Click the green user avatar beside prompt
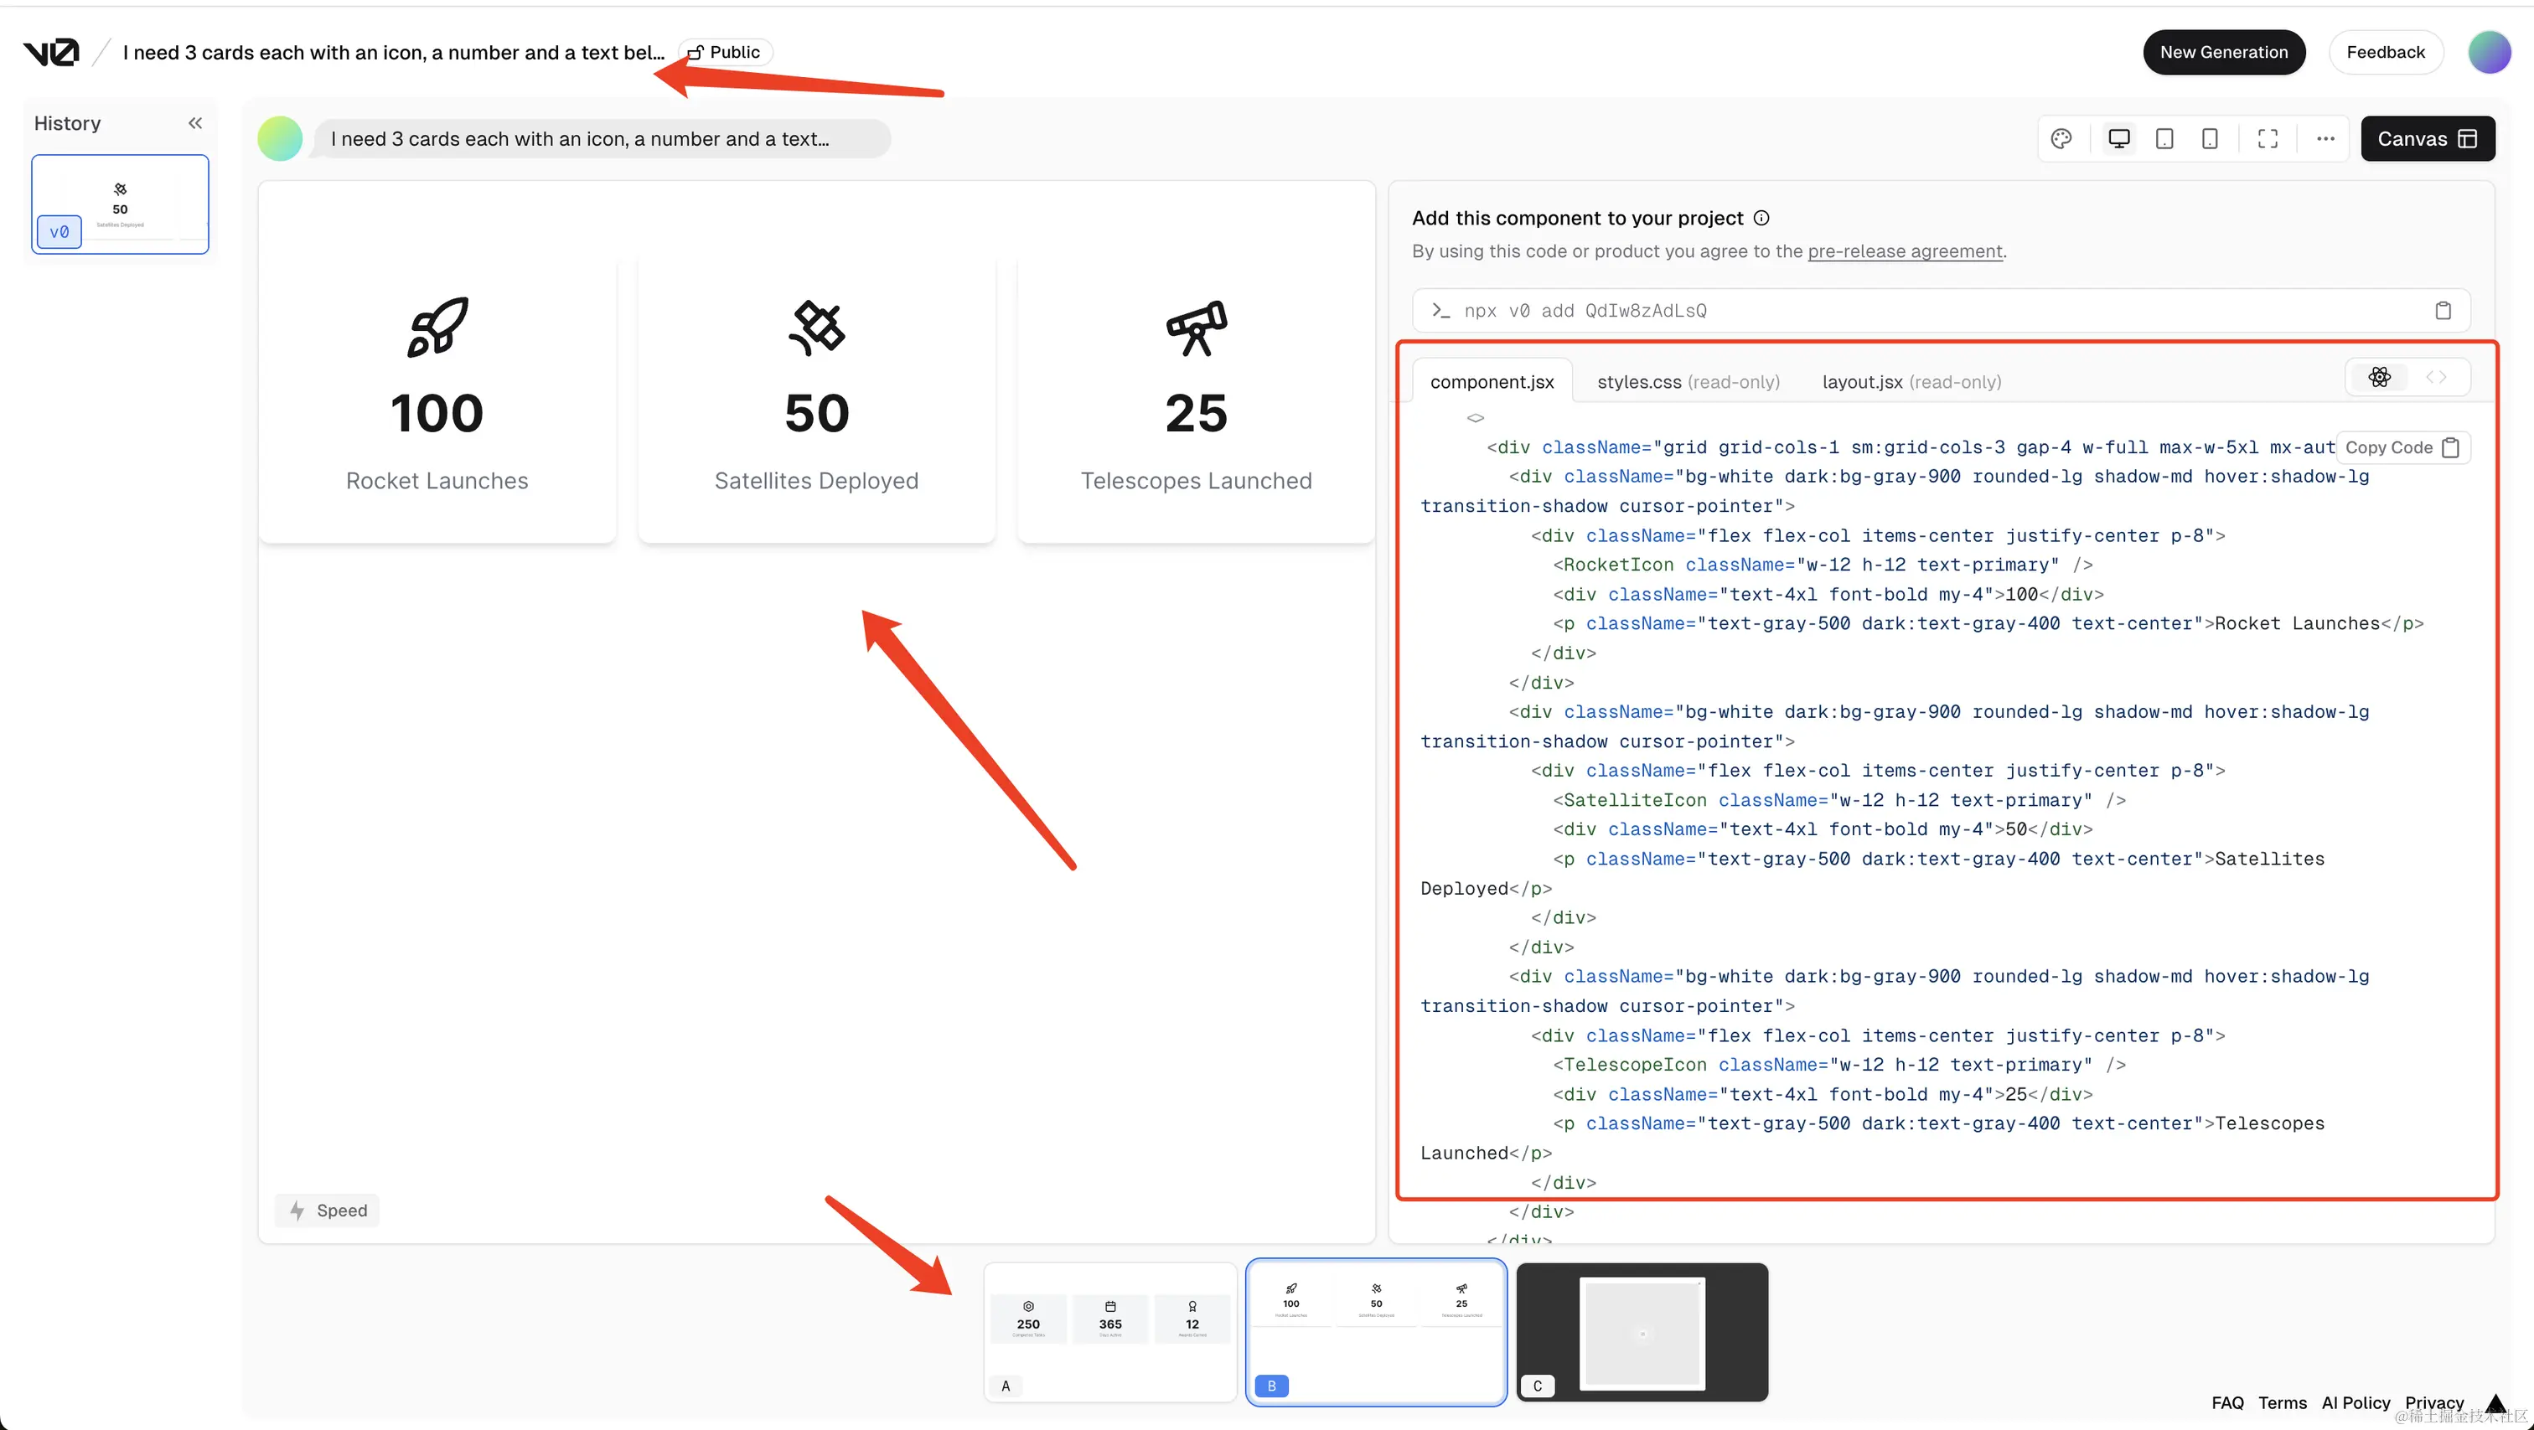The image size is (2534, 1430). (281, 139)
